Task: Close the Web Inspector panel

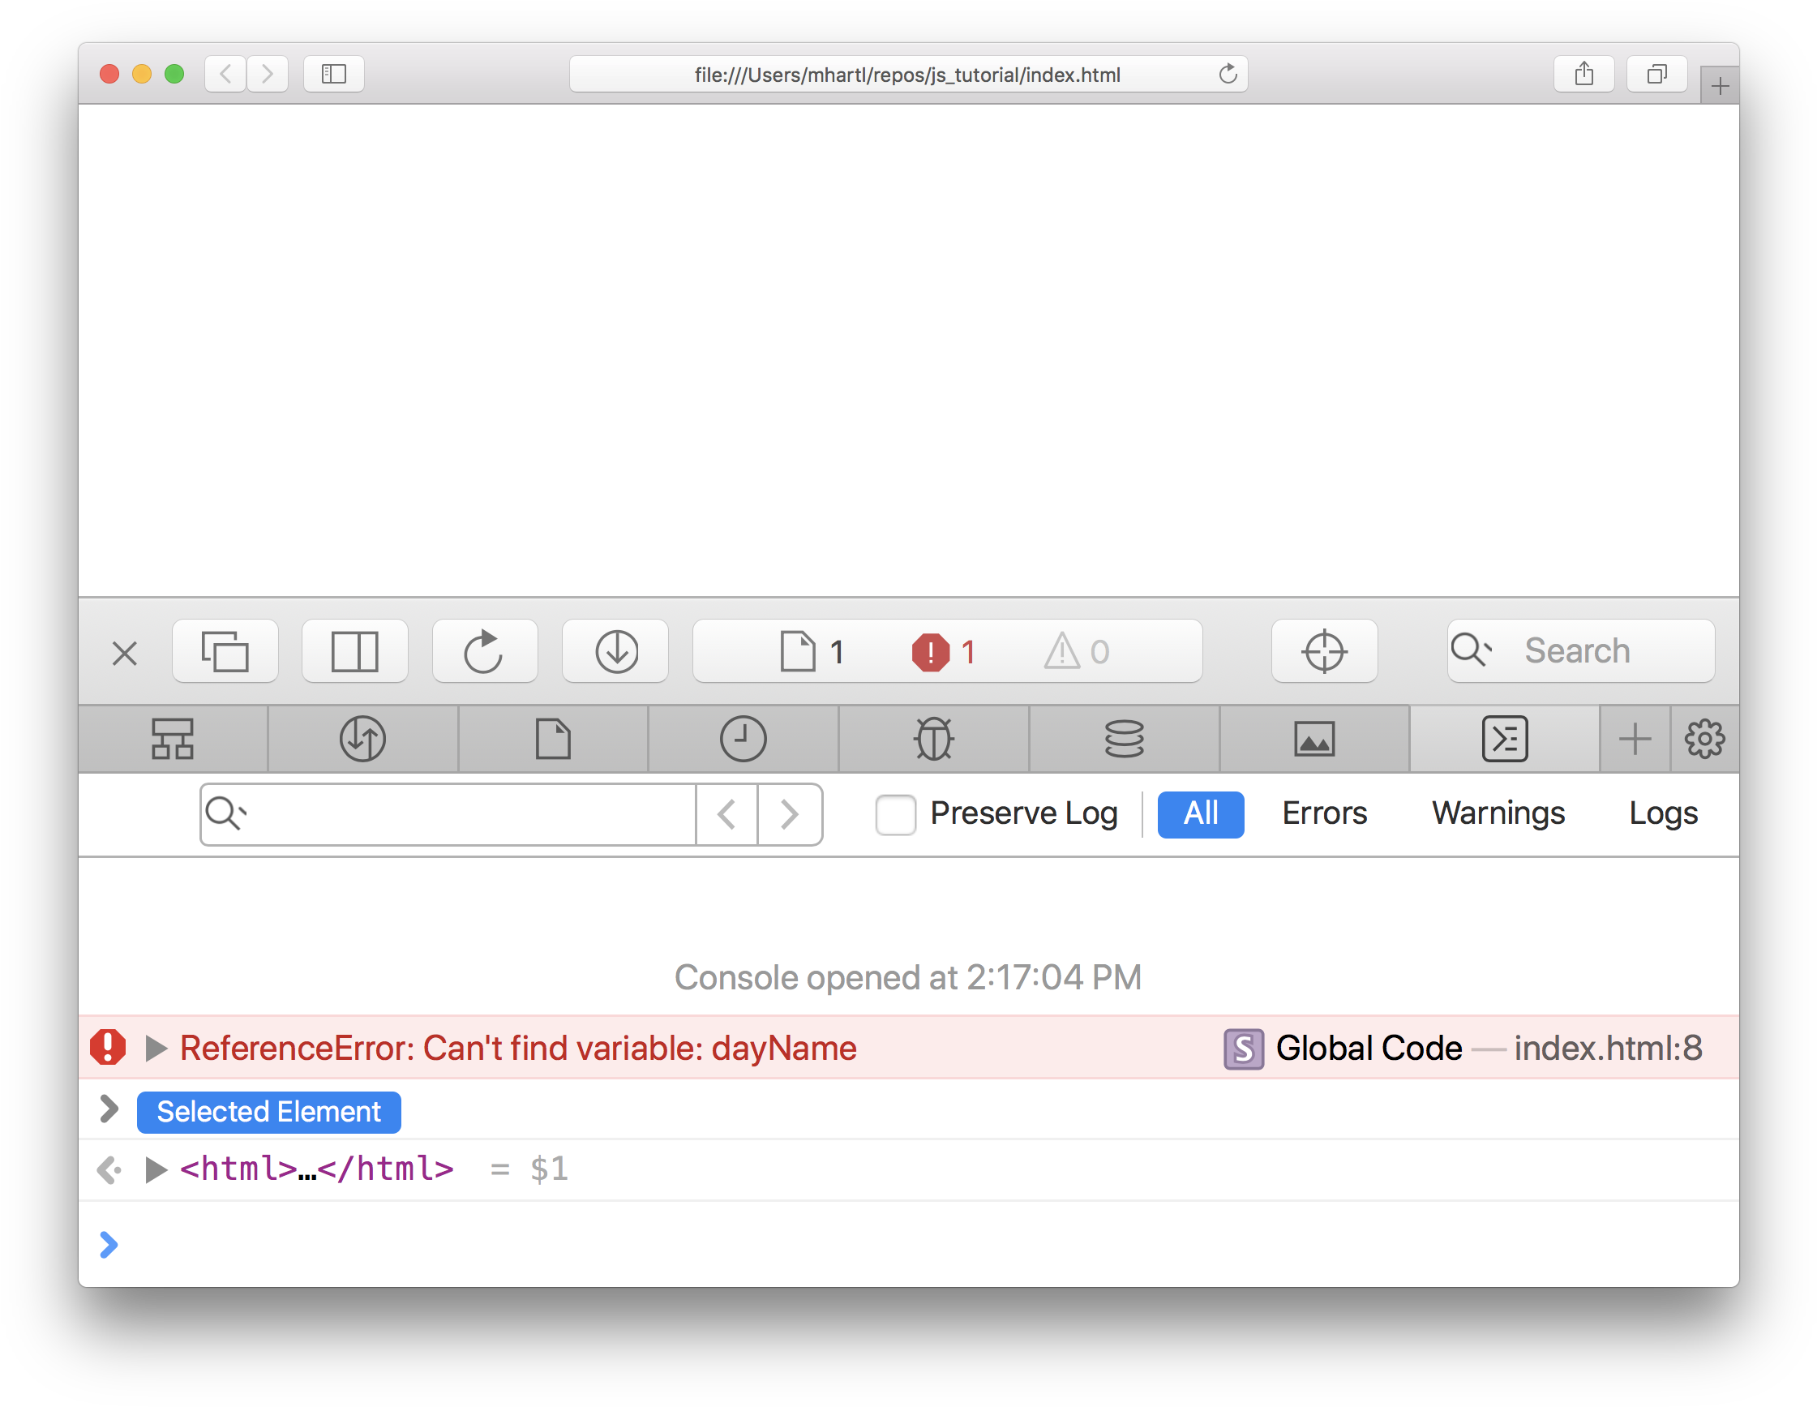Action: point(125,653)
